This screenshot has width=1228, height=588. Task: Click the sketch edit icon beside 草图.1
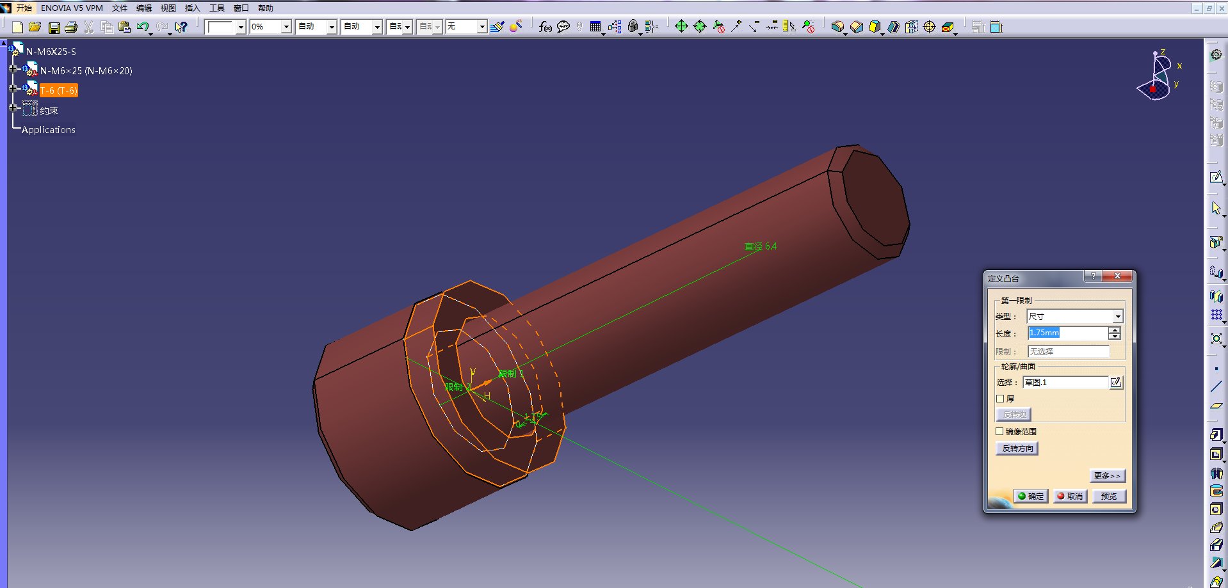[1116, 382]
